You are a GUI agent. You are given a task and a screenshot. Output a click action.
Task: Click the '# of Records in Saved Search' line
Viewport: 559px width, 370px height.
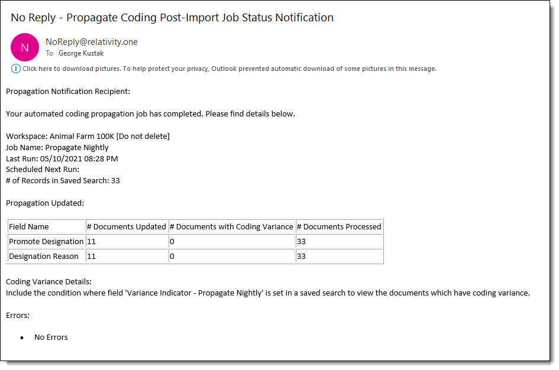point(63,180)
